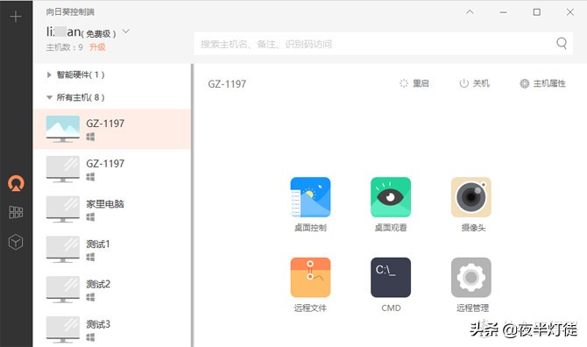Click the up chevron in title bar
587x347 pixels.
coord(470,12)
